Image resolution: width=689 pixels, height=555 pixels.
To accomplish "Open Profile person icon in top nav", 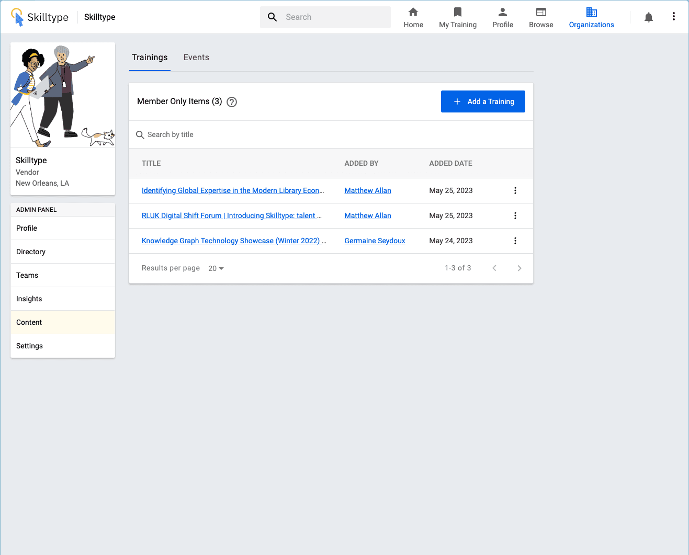I will [x=503, y=12].
